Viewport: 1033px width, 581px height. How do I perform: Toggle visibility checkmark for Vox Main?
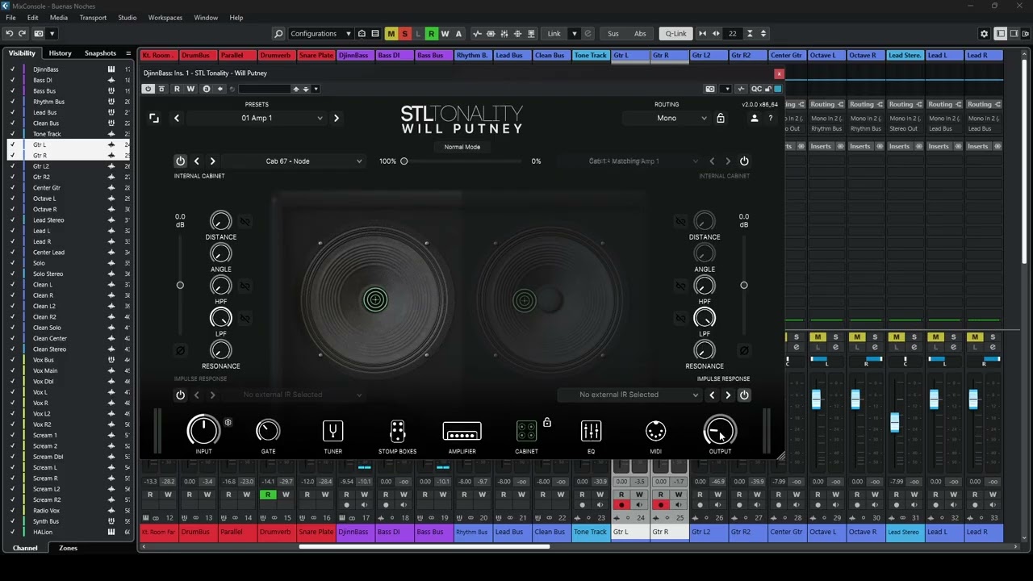[12, 370]
